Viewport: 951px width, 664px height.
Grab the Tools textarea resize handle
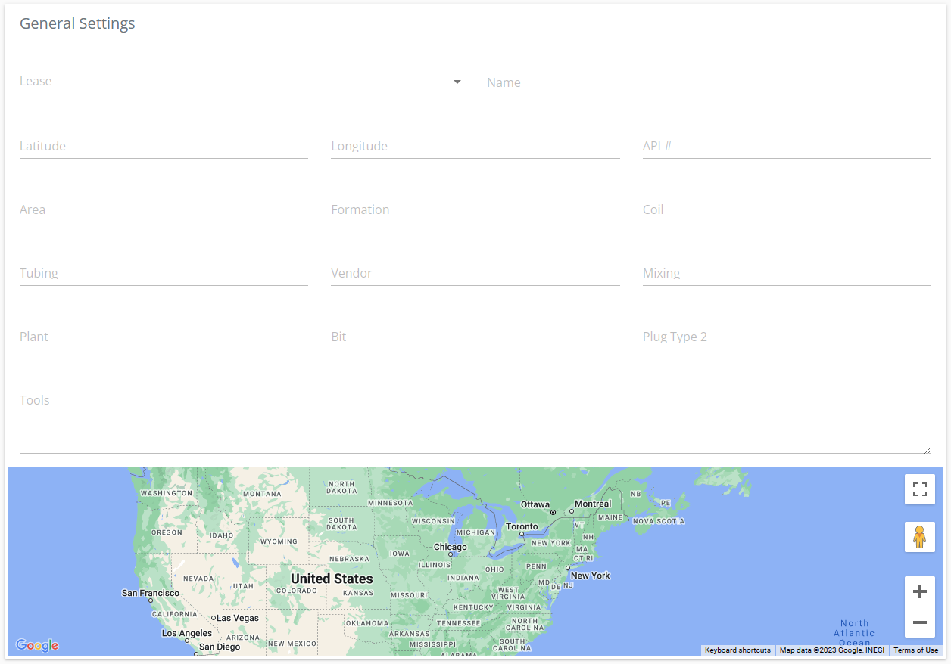point(927,449)
